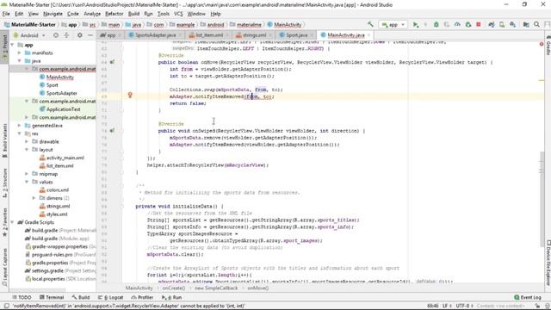
Task: Open the app run configuration dropdown
Action: coord(393,25)
